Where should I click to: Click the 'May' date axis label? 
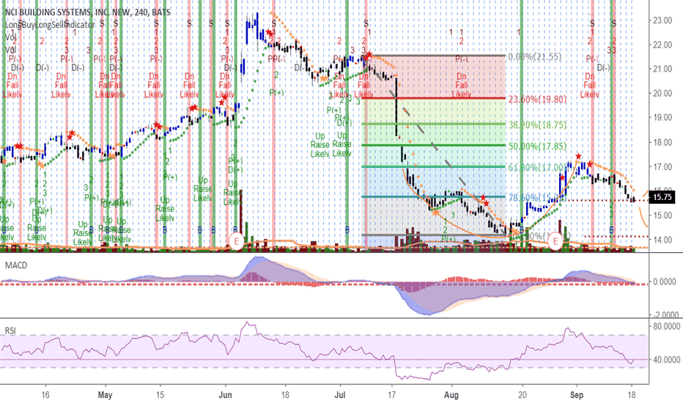(x=105, y=395)
